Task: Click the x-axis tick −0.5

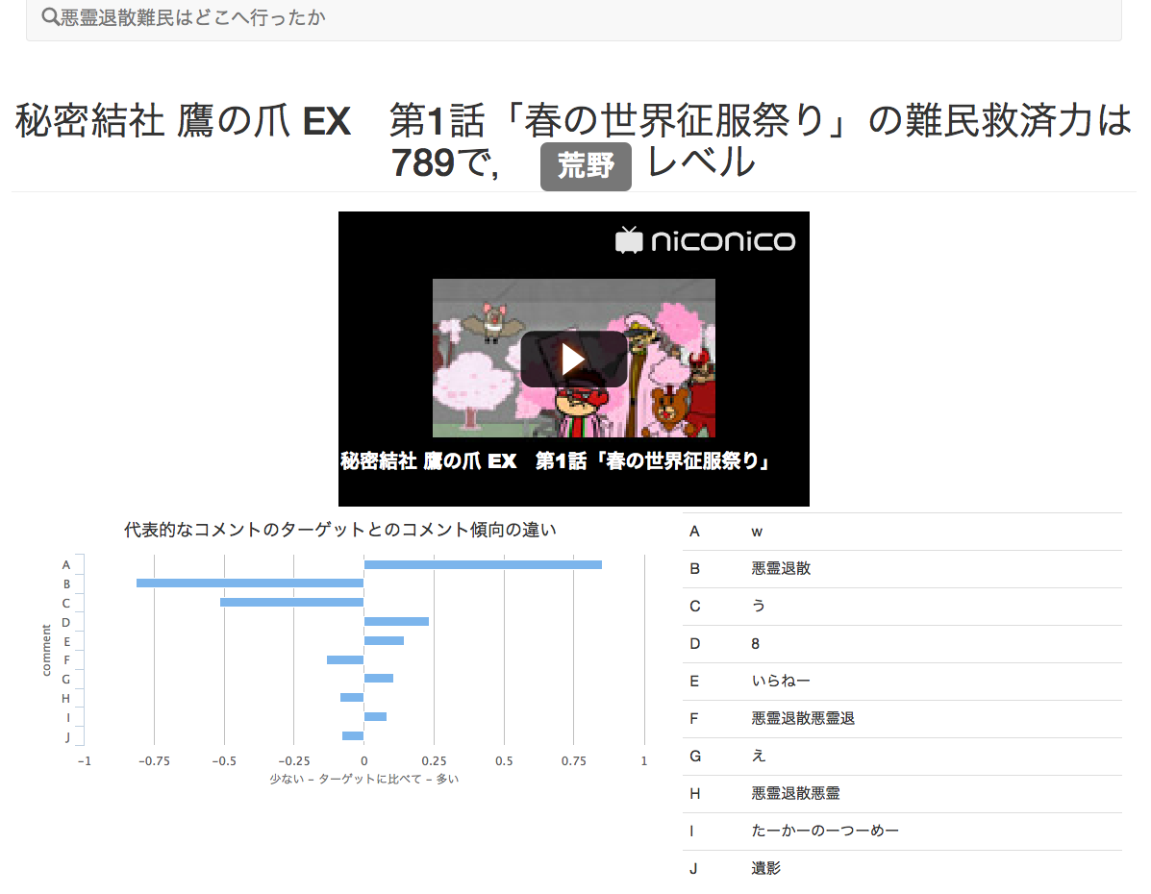Action: pyautogui.click(x=224, y=761)
